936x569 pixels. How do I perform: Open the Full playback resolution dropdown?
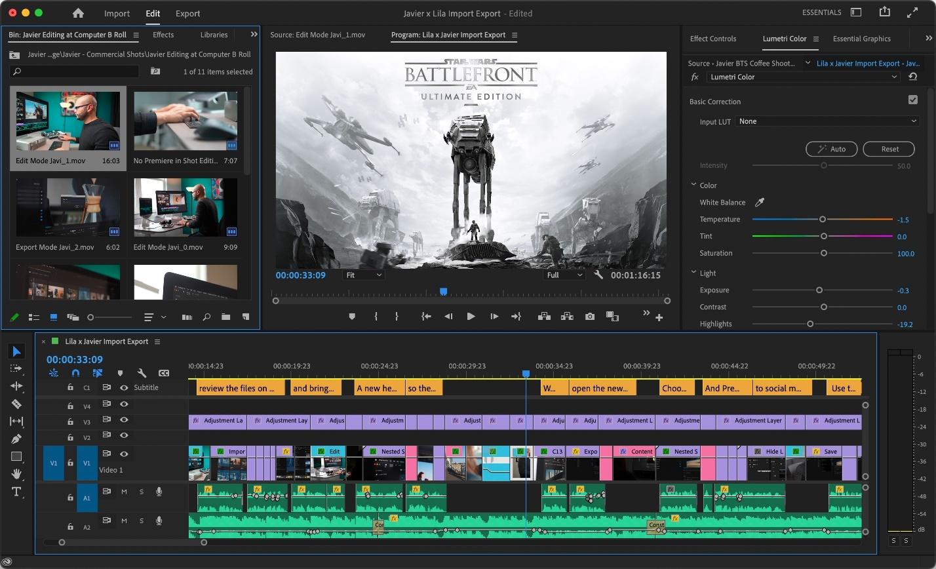coord(564,275)
